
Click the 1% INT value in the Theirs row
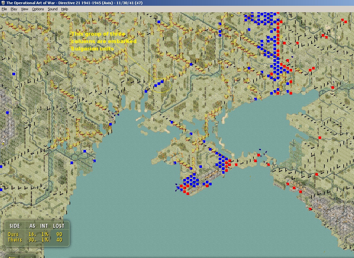pyautogui.click(x=45, y=240)
